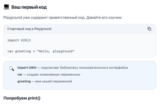Click the 'import UIKit' code line
The image size is (161, 105).
pos(19,40)
